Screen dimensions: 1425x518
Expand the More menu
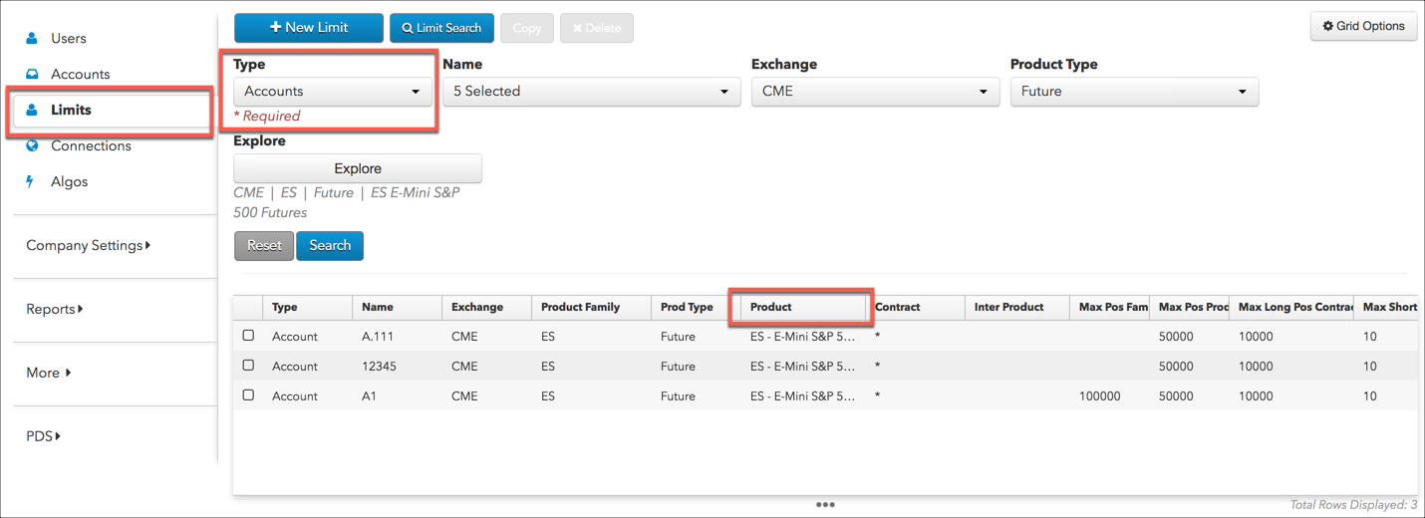[49, 373]
